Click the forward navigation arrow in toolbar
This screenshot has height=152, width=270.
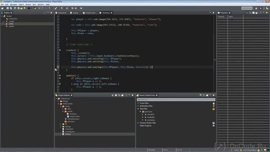tap(81, 8)
